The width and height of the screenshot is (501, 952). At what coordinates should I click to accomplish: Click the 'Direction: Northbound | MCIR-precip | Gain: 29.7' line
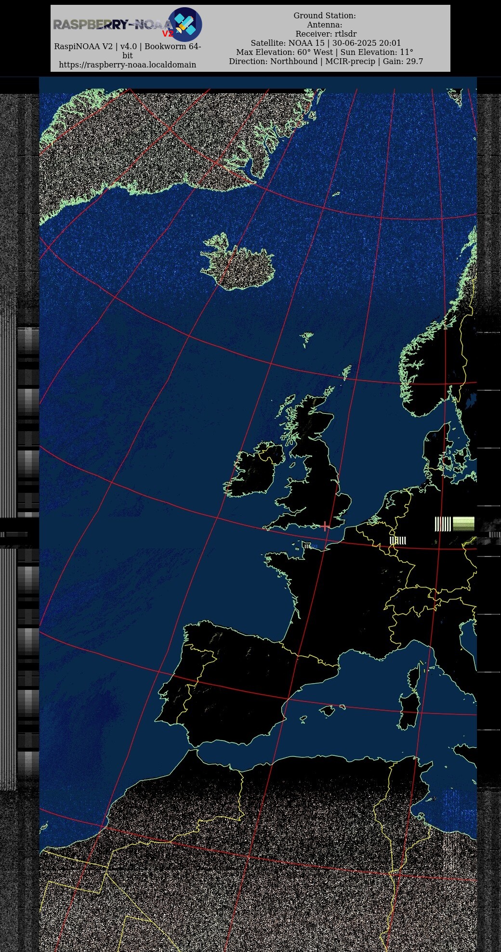pos(326,61)
